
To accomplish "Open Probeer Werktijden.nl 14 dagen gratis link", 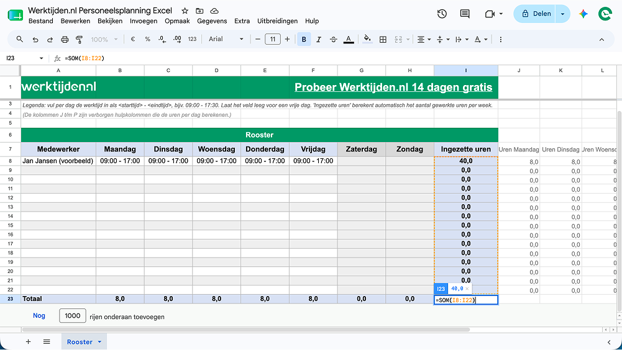I will point(393,87).
